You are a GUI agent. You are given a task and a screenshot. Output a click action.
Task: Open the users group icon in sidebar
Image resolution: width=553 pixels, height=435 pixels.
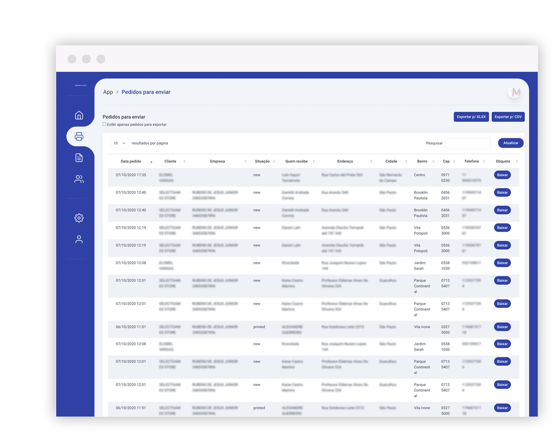79,179
